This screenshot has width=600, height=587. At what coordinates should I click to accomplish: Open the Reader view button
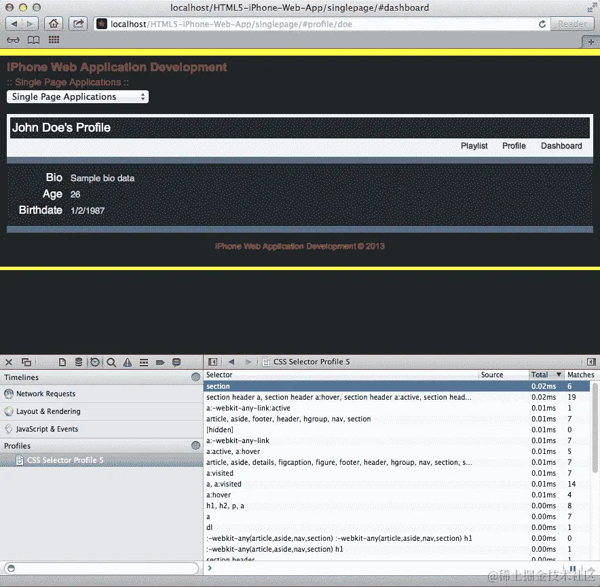(572, 24)
